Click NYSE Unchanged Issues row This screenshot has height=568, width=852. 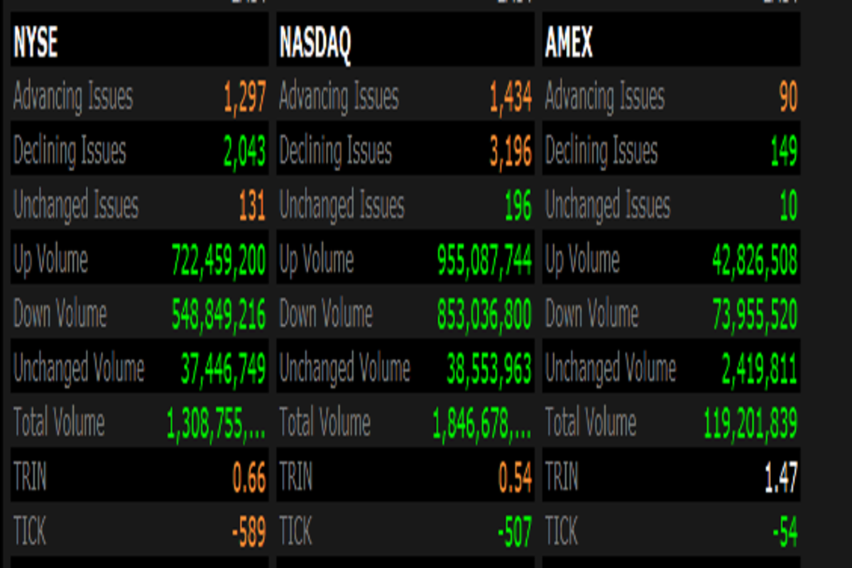[139, 206]
